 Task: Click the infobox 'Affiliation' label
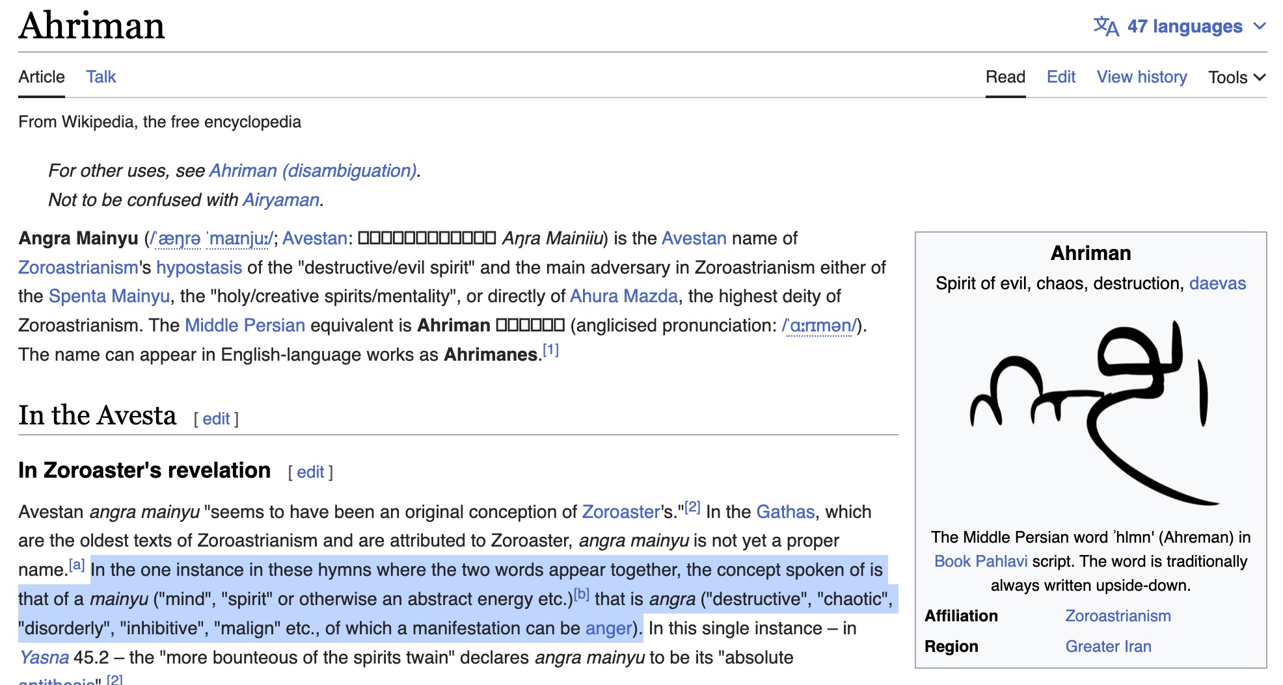click(x=961, y=616)
